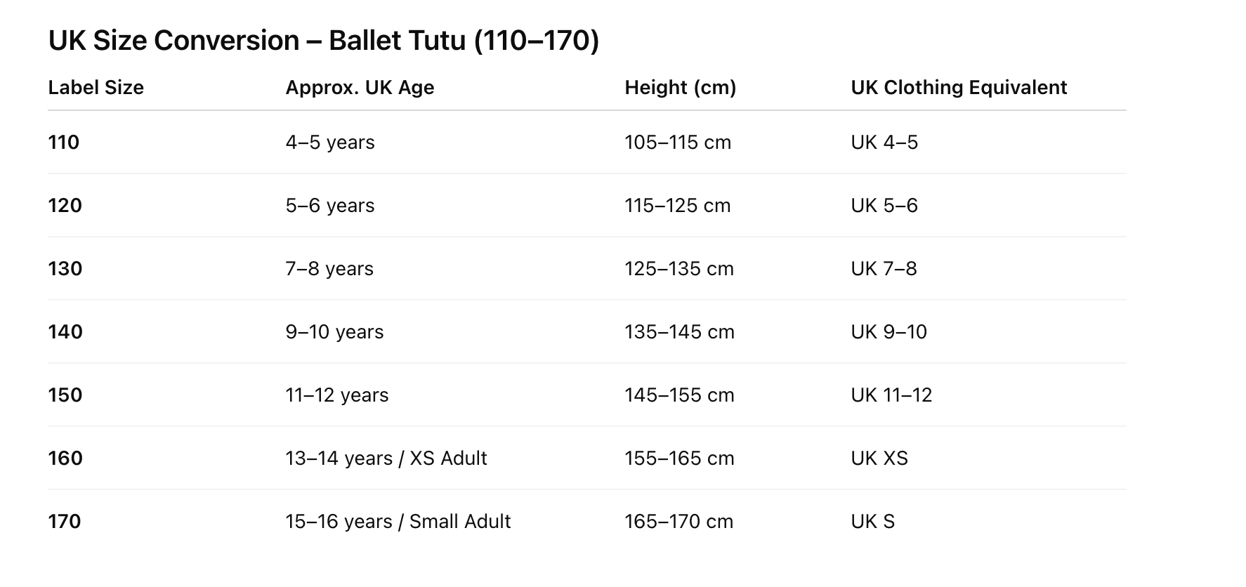
Task: Select label size 150 cell
Action: tap(65, 395)
